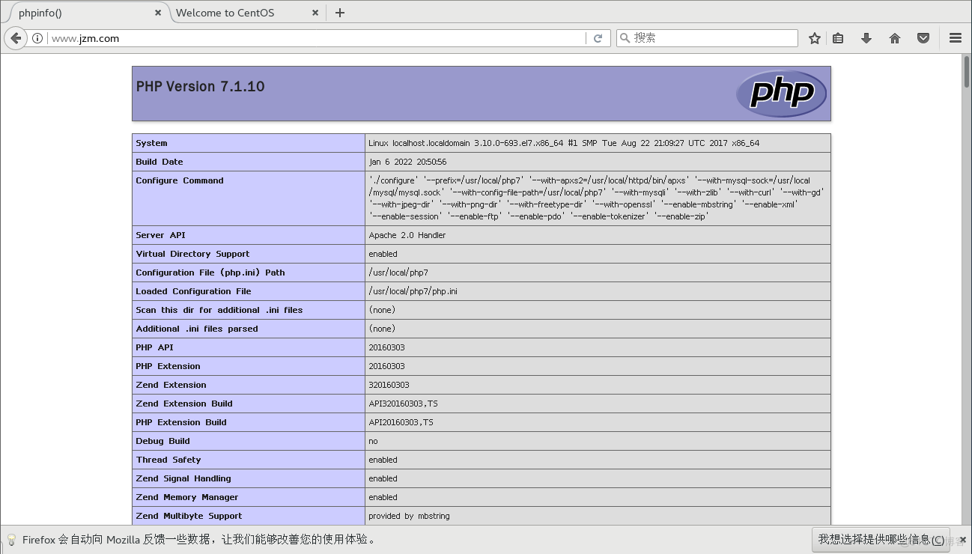972x554 pixels.
Task: Select the Loaded Configuration File label
Action: pos(193,291)
